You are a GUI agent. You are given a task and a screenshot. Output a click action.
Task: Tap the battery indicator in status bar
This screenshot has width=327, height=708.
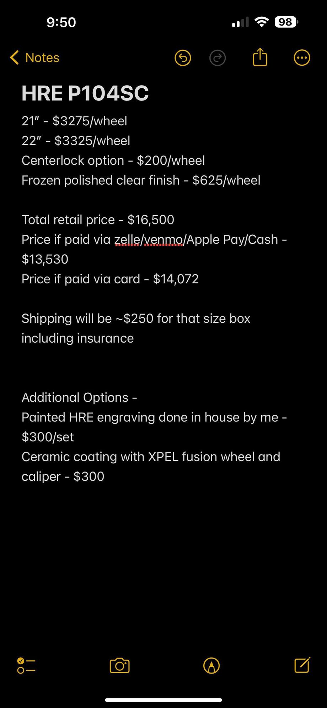tap(286, 22)
